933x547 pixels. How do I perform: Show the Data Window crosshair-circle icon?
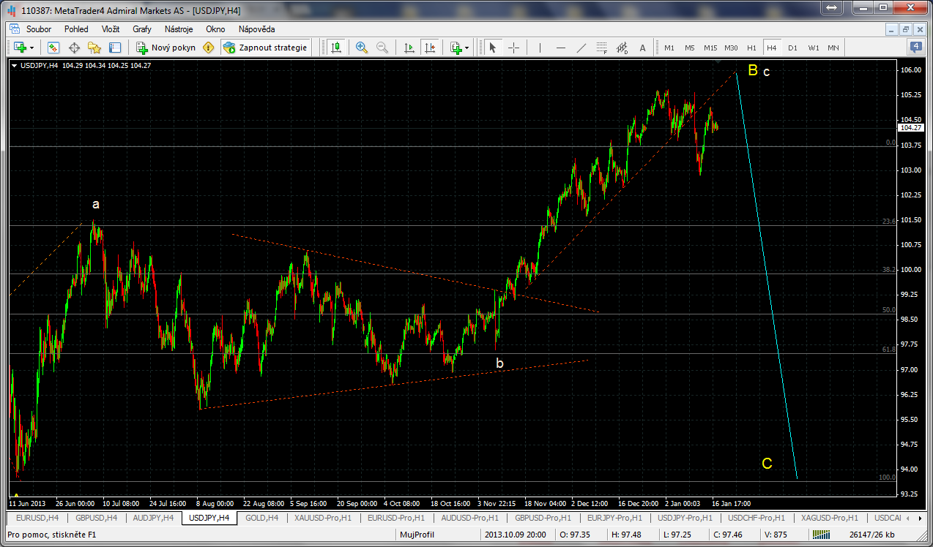coord(74,48)
